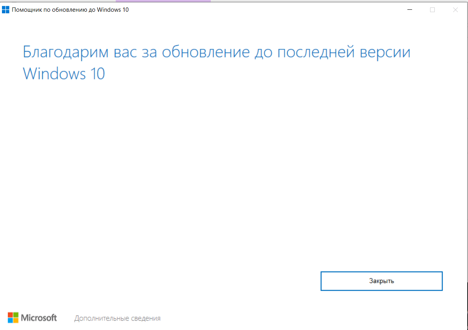The width and height of the screenshot is (468, 330).
Task: Click the Microsoft logo in the footer
Action: (x=32, y=318)
